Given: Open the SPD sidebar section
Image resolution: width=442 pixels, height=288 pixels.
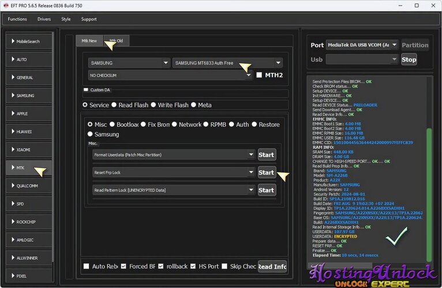Looking at the screenshot, I should click(x=29, y=204).
